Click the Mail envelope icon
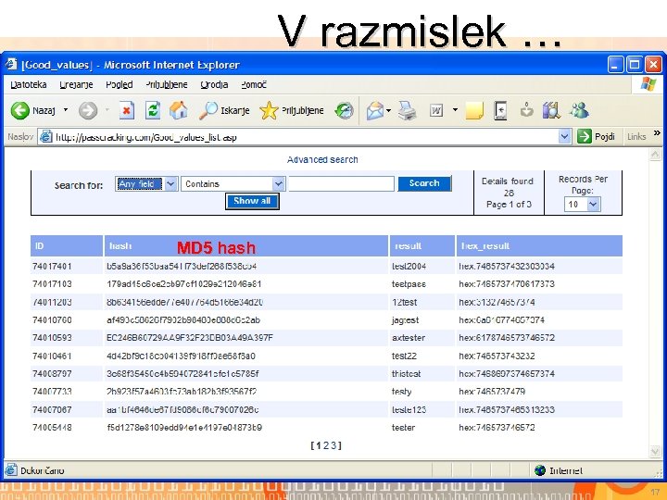This screenshot has height=500, width=667. 375,110
